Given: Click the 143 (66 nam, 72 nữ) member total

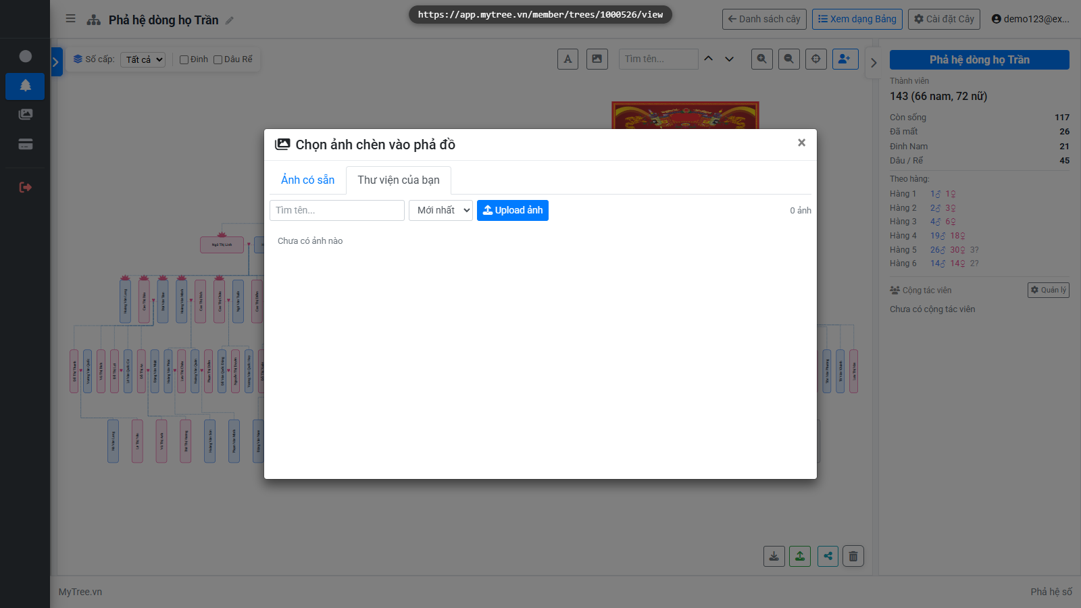Looking at the screenshot, I should click(x=938, y=96).
